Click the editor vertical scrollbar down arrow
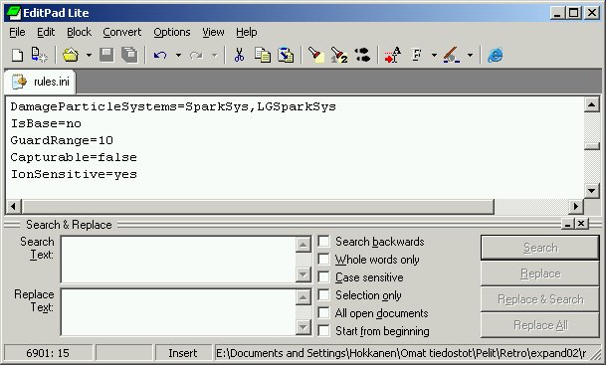The image size is (606, 365). pyautogui.click(x=592, y=190)
